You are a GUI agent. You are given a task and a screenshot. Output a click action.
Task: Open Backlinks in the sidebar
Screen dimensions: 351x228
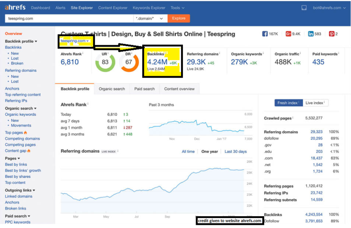pos(13,47)
